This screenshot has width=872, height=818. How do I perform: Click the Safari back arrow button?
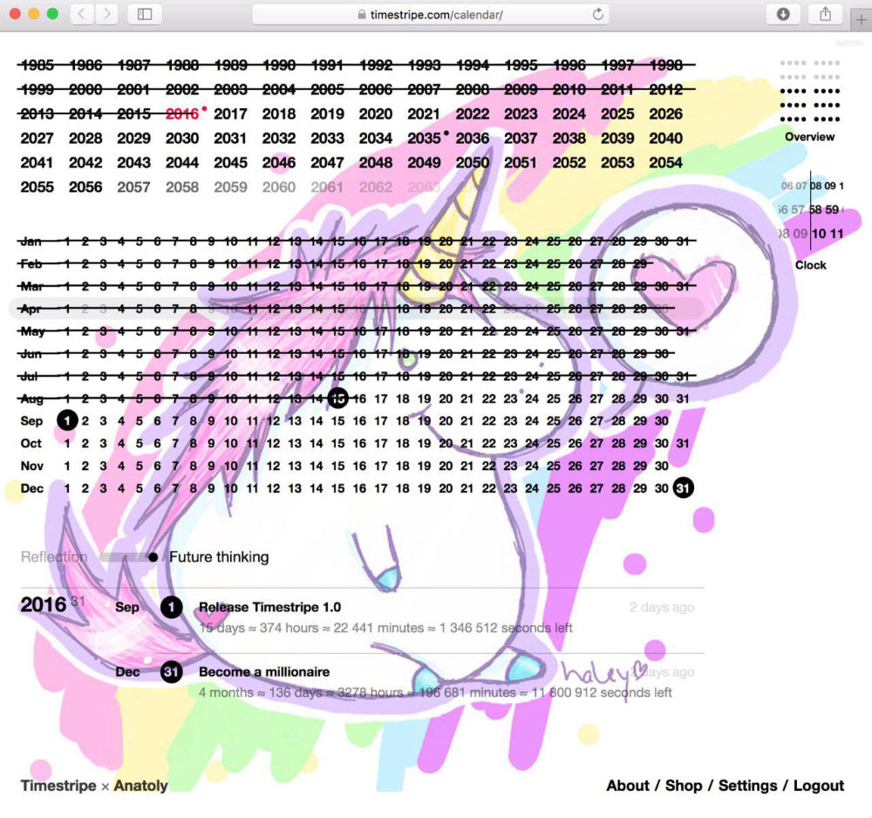[81, 14]
